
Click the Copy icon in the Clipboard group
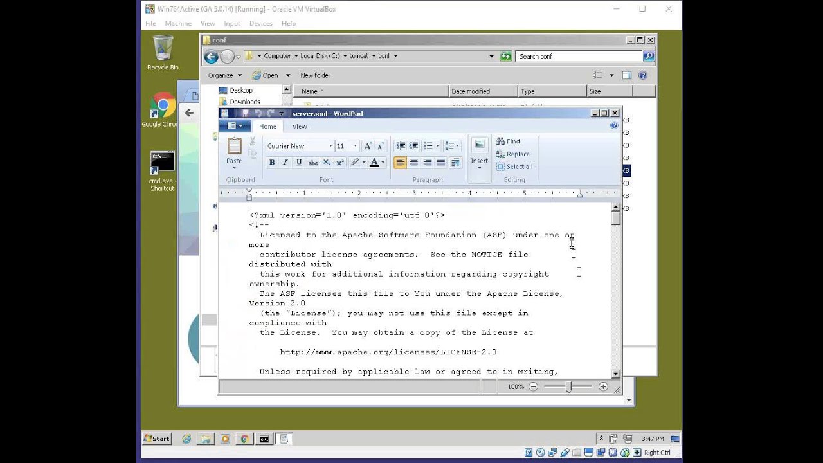click(253, 154)
